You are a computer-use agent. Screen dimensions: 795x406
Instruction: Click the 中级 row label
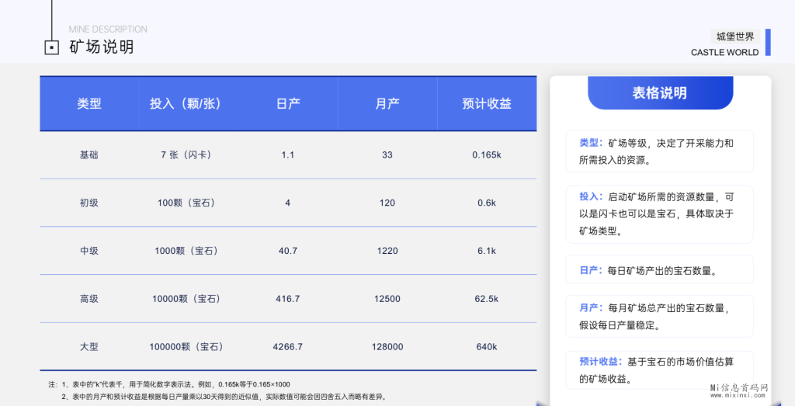click(x=89, y=251)
